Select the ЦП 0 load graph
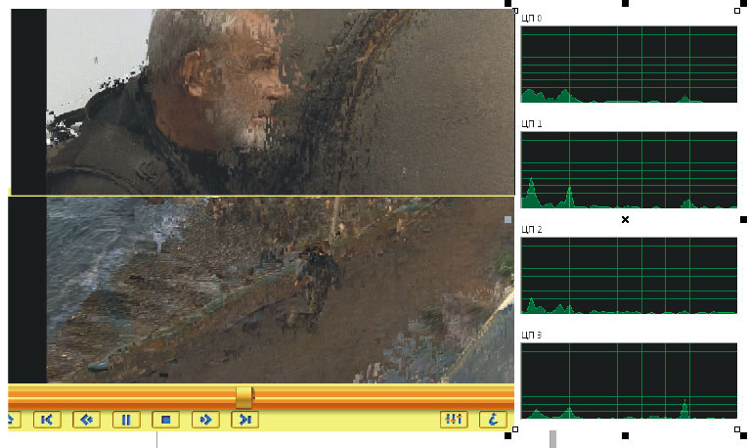Viewport: 749px width, 448px height. tap(629, 65)
